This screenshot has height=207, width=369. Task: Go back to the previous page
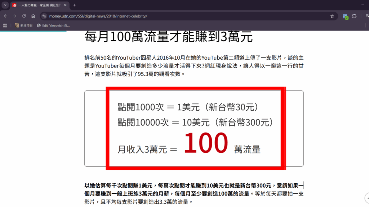click(6, 16)
